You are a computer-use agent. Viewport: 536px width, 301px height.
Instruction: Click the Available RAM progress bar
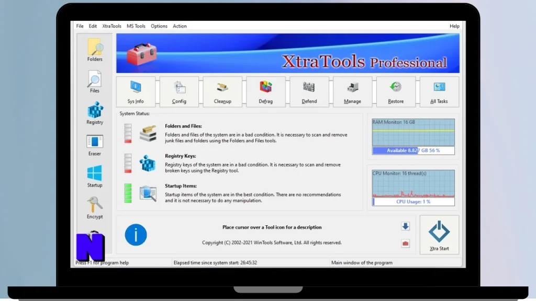(x=414, y=150)
